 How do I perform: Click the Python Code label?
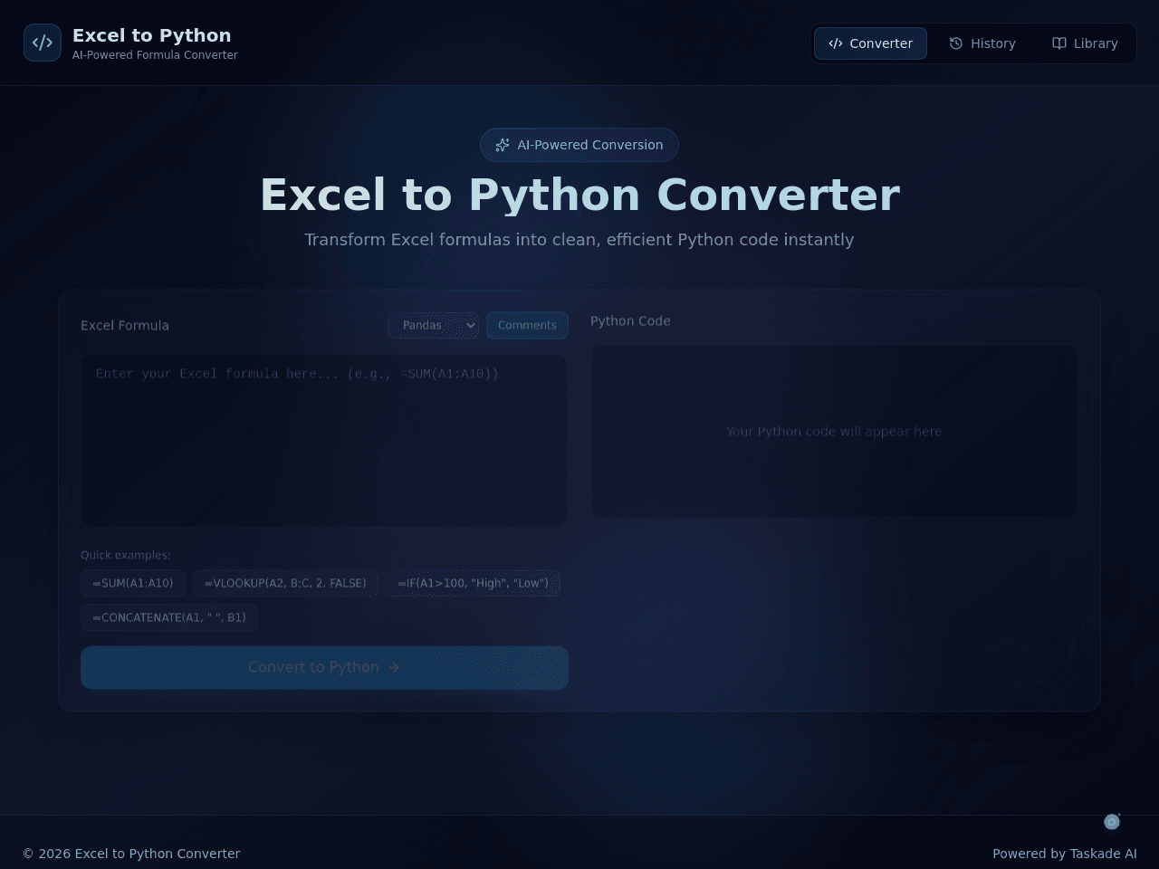630,321
